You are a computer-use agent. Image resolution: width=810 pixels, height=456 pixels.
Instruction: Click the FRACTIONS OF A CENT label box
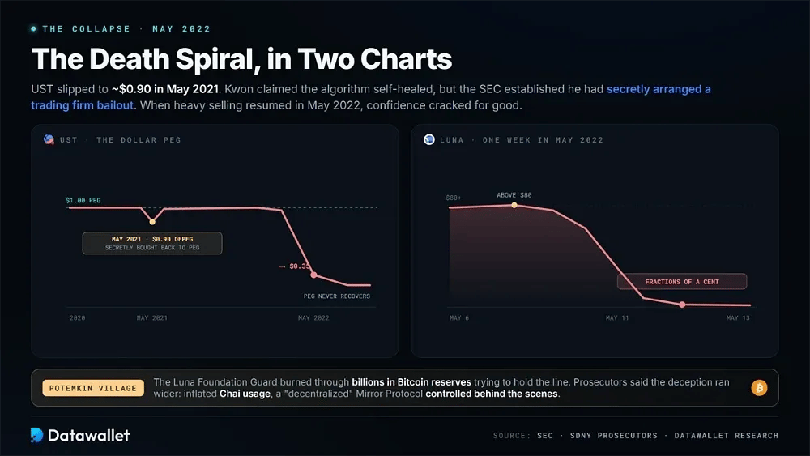[x=682, y=281]
